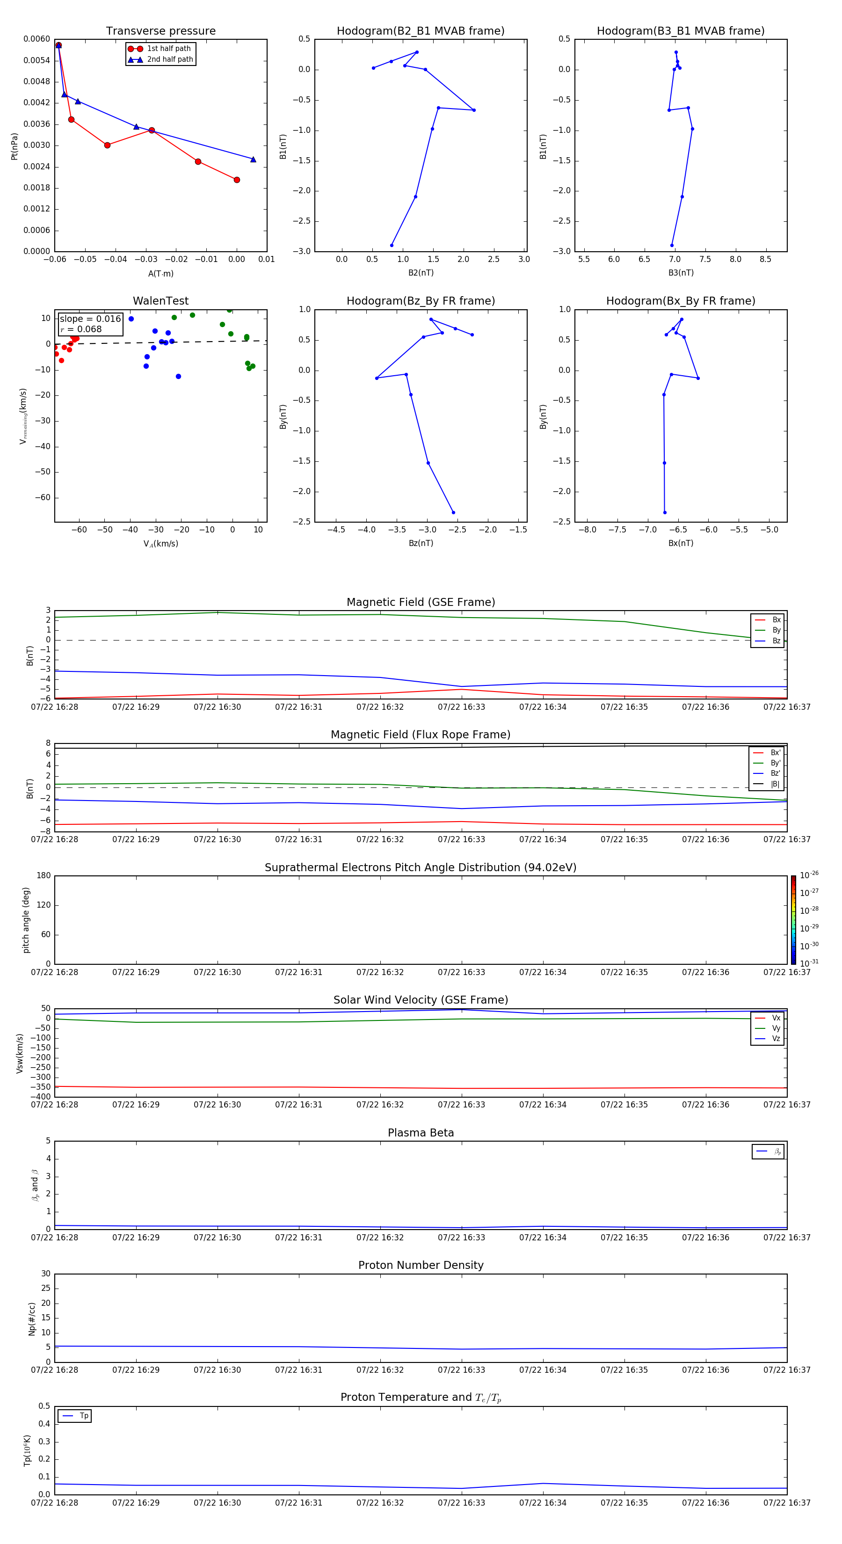This screenshot has height=1544, width=842.
Task: Click the "VA(km/s)" x-axis label
Action: pos(160,544)
